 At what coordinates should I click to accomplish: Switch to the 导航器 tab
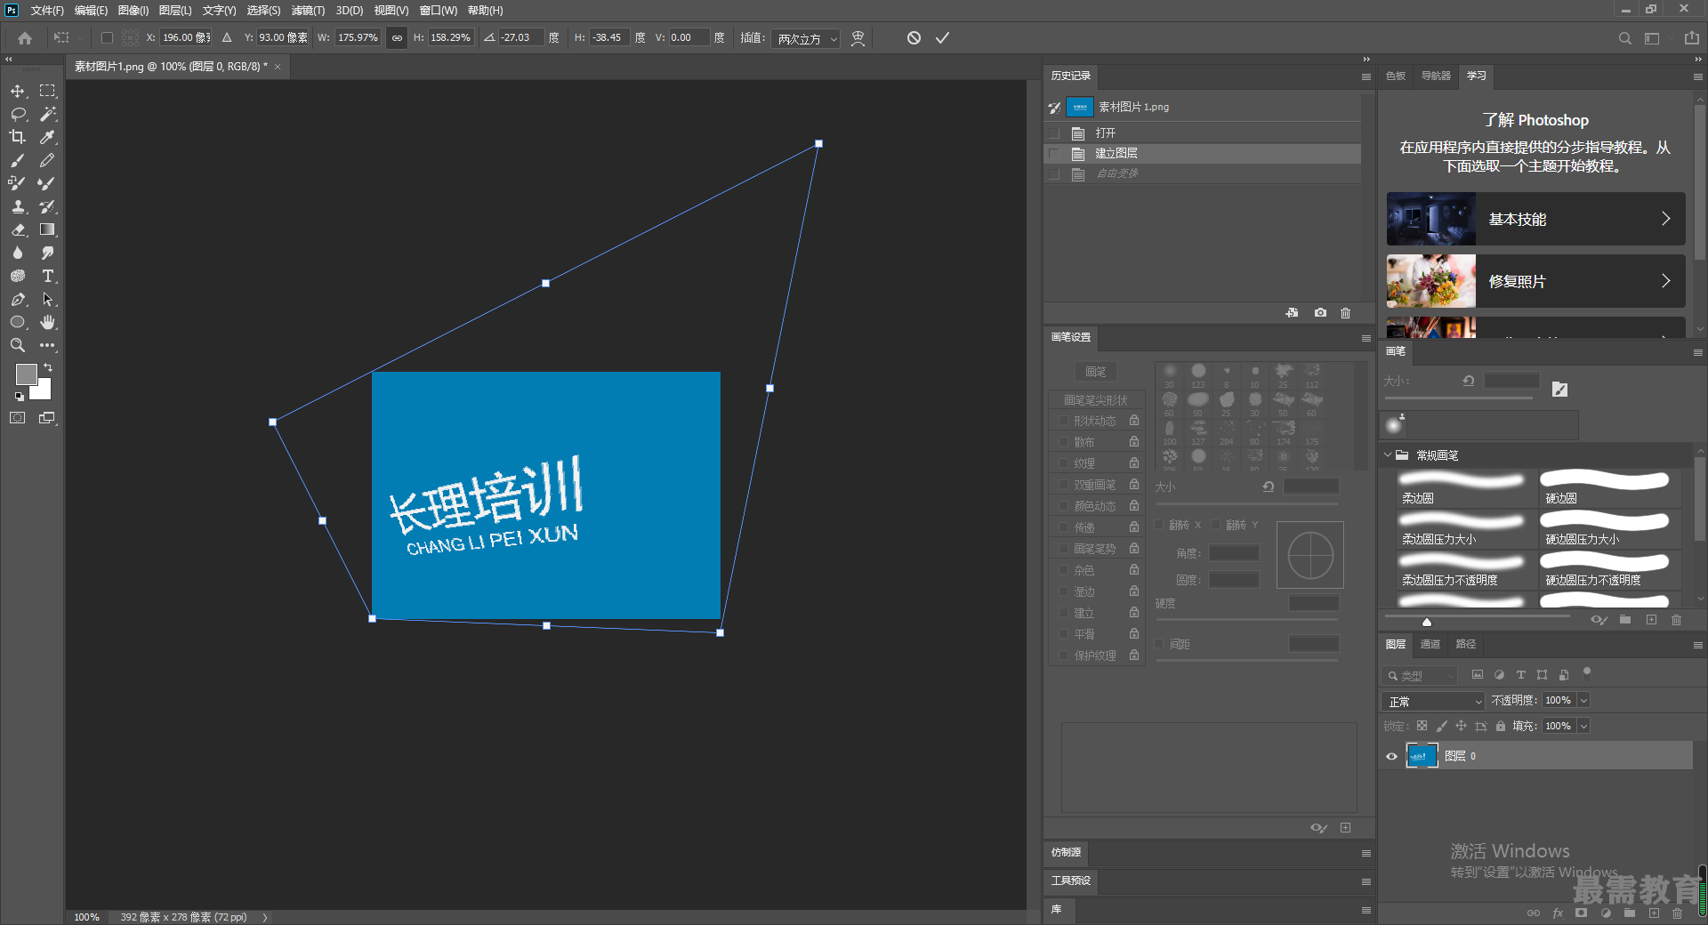coord(1436,76)
